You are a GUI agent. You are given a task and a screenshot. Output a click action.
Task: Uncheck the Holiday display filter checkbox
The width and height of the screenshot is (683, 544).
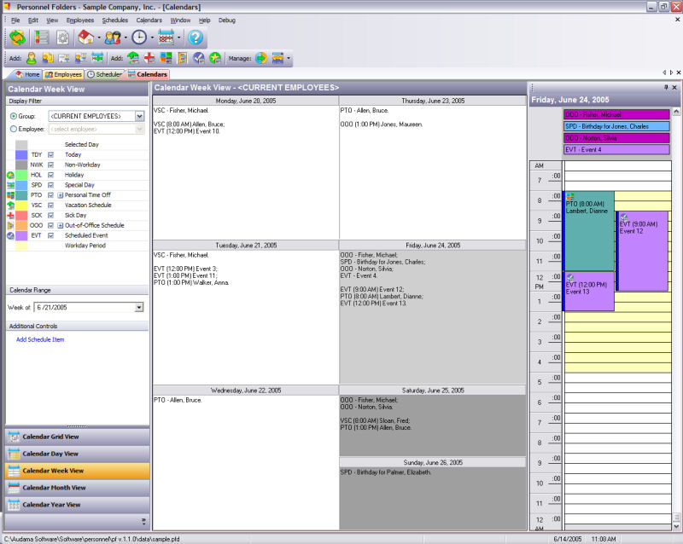[51, 175]
